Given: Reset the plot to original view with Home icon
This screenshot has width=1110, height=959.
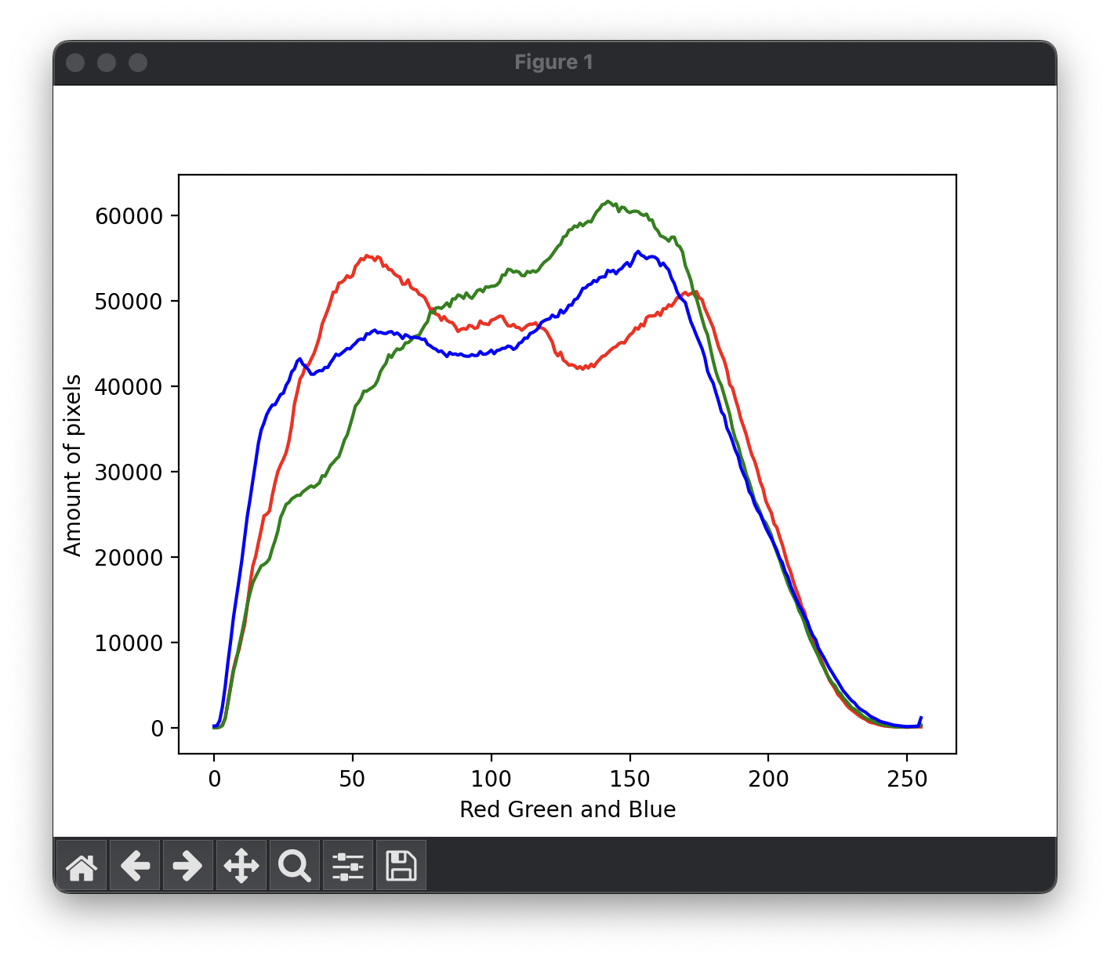Looking at the screenshot, I should point(82,866).
